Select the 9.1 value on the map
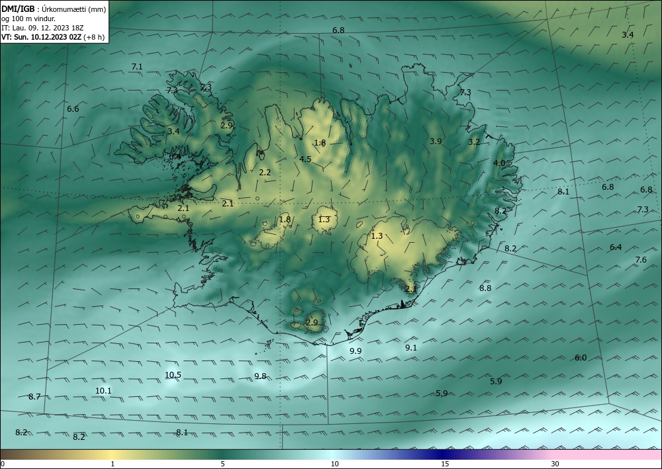 tap(411, 348)
